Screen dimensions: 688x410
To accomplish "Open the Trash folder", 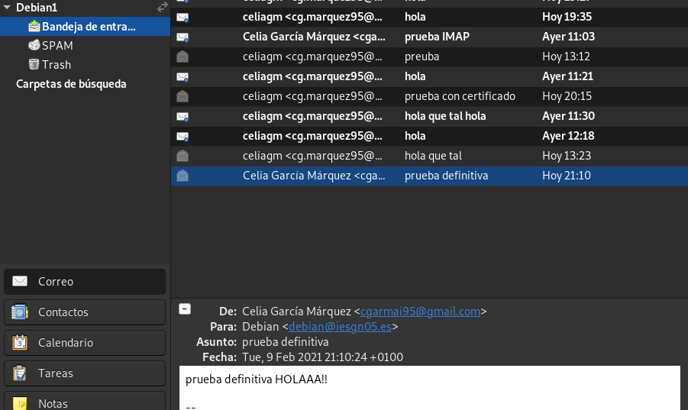I will [x=56, y=65].
